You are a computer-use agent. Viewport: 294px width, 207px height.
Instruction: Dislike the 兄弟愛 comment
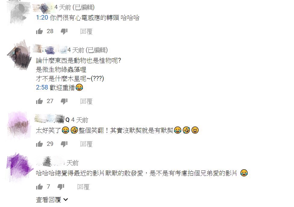point(61,187)
